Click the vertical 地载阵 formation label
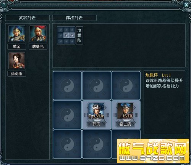 pos(79,35)
